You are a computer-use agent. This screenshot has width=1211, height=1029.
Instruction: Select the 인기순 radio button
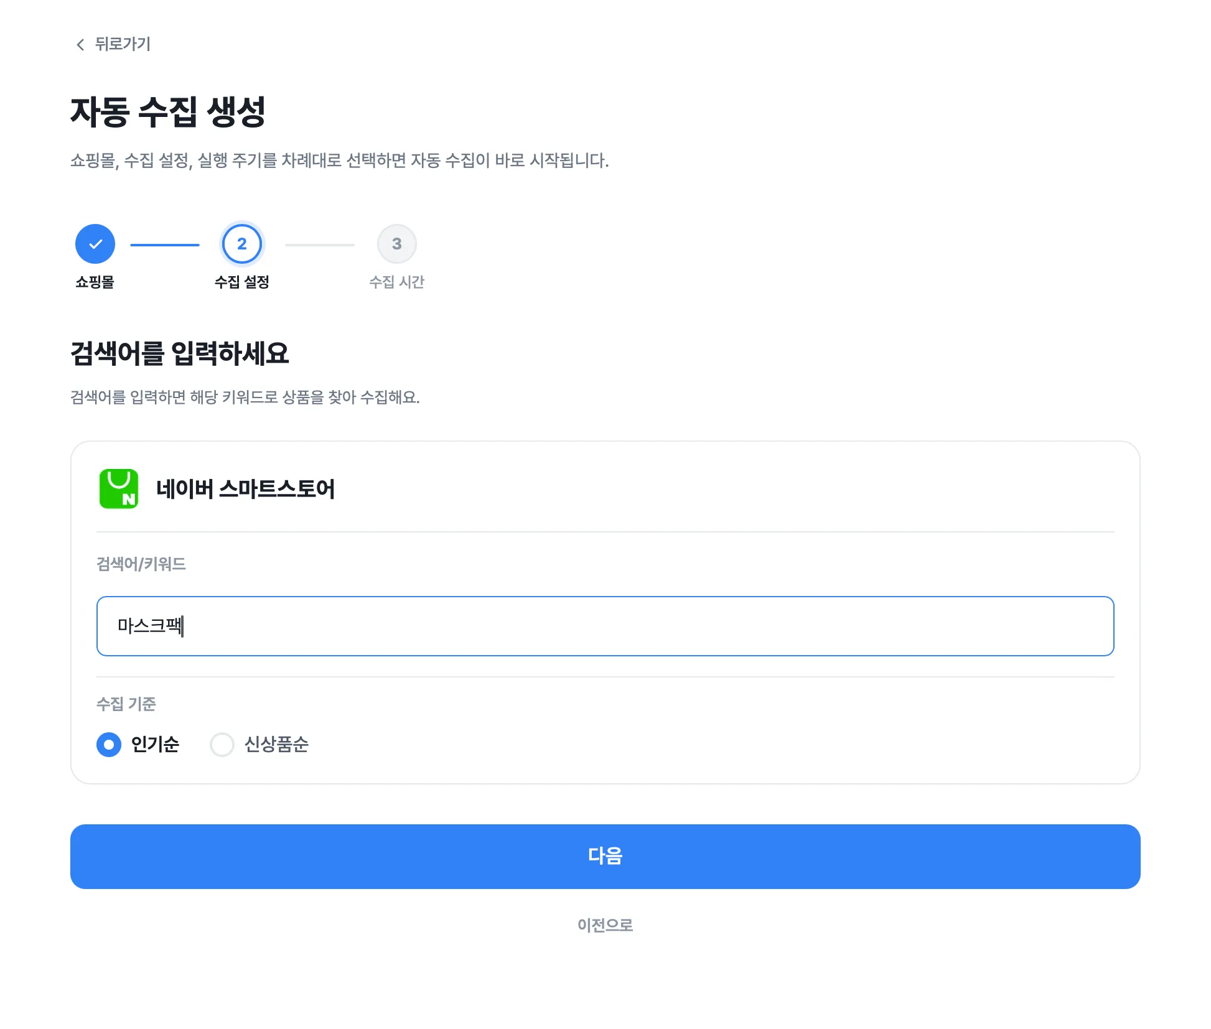[109, 744]
